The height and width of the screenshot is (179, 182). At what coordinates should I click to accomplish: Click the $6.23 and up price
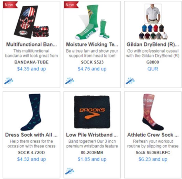(153, 159)
